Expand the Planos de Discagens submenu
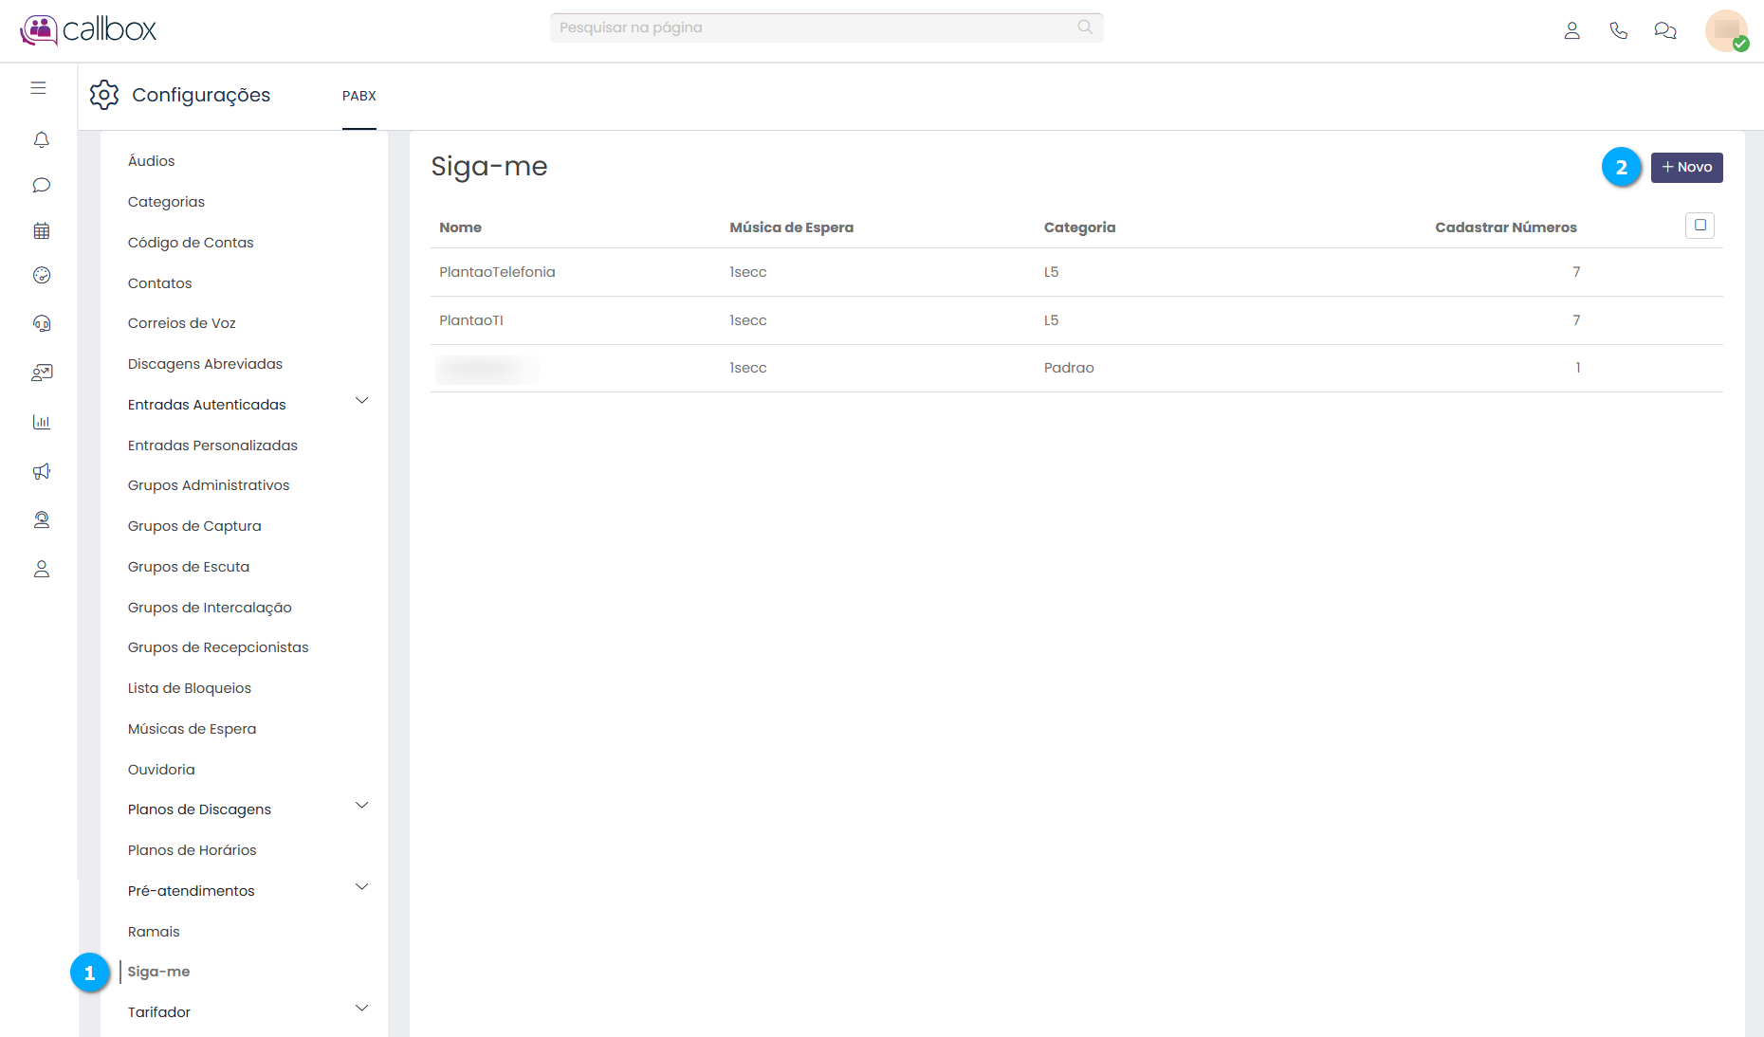This screenshot has width=1764, height=1037. click(361, 806)
